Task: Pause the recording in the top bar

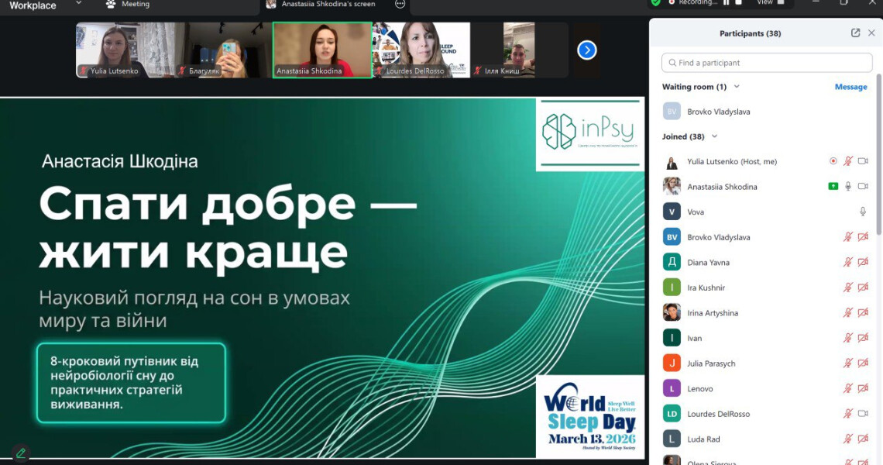Action: (727, 2)
